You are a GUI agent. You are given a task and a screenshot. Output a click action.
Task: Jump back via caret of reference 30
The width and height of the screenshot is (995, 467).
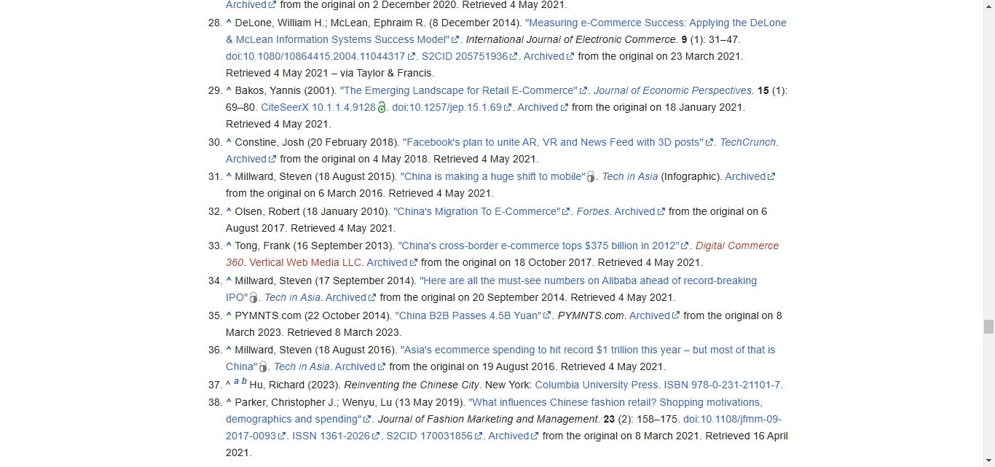coord(229,142)
